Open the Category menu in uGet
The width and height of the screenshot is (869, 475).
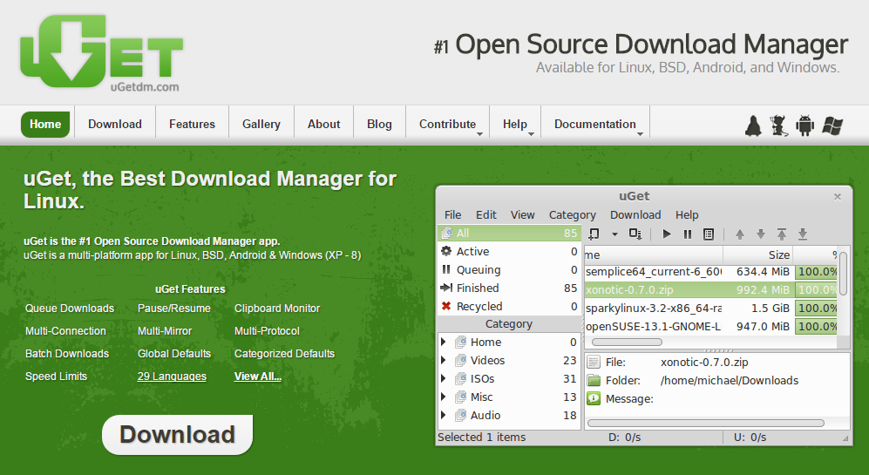(573, 214)
